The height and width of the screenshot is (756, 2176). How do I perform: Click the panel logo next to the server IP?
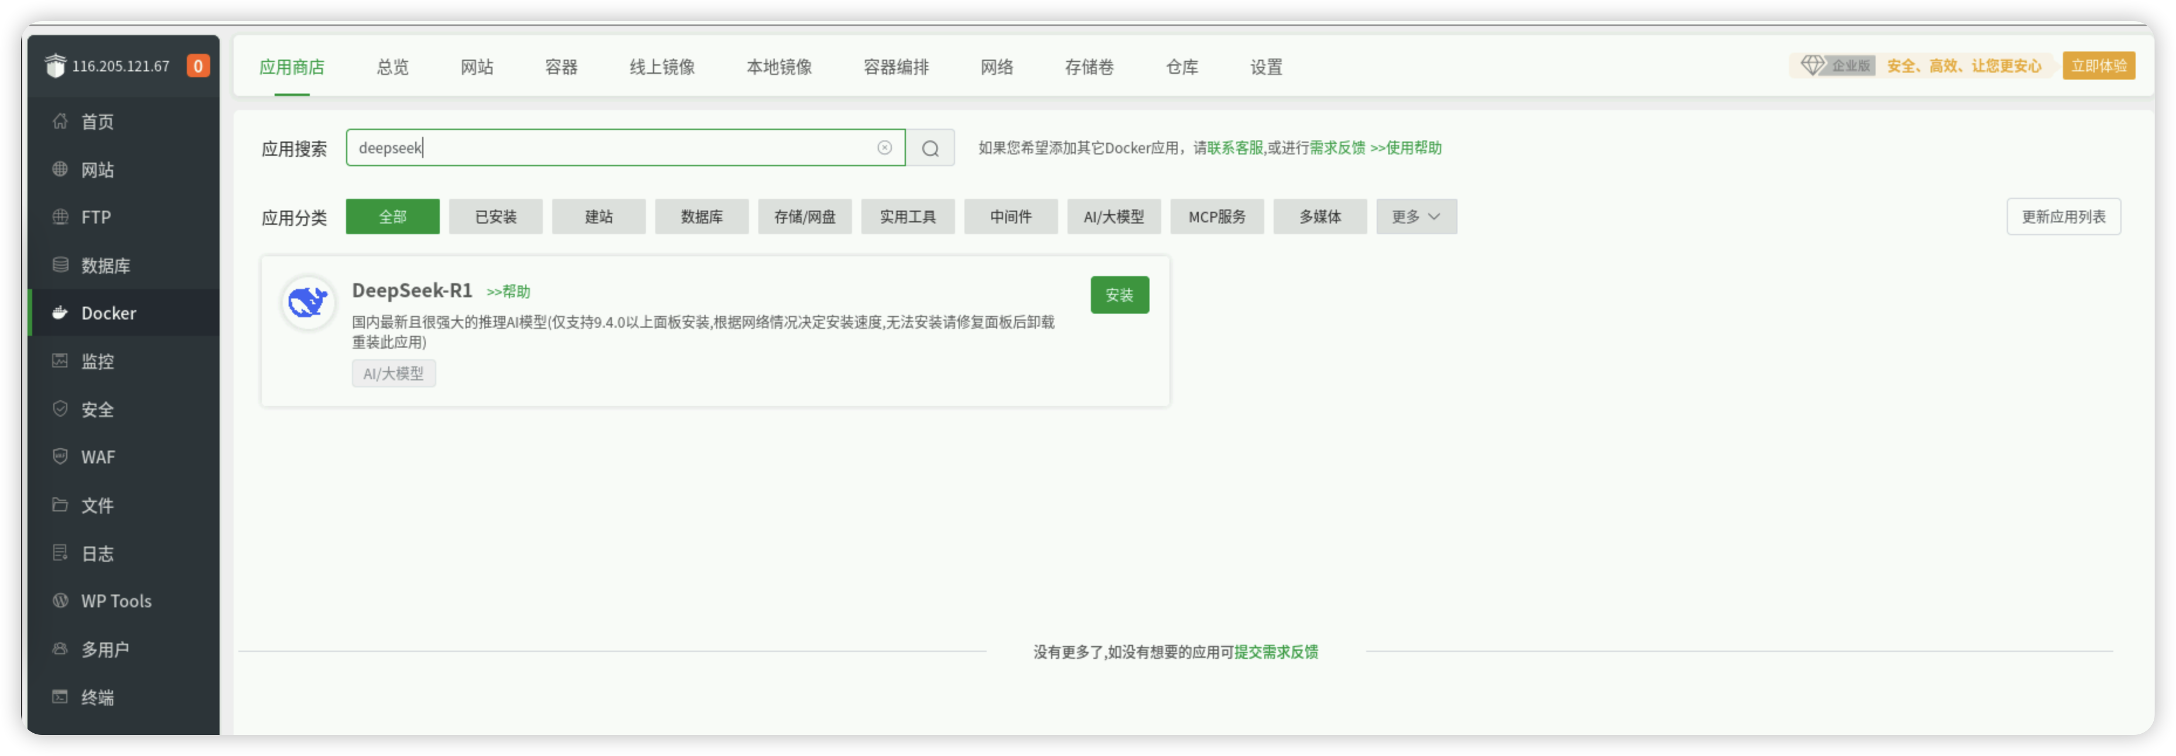pyautogui.click(x=55, y=65)
